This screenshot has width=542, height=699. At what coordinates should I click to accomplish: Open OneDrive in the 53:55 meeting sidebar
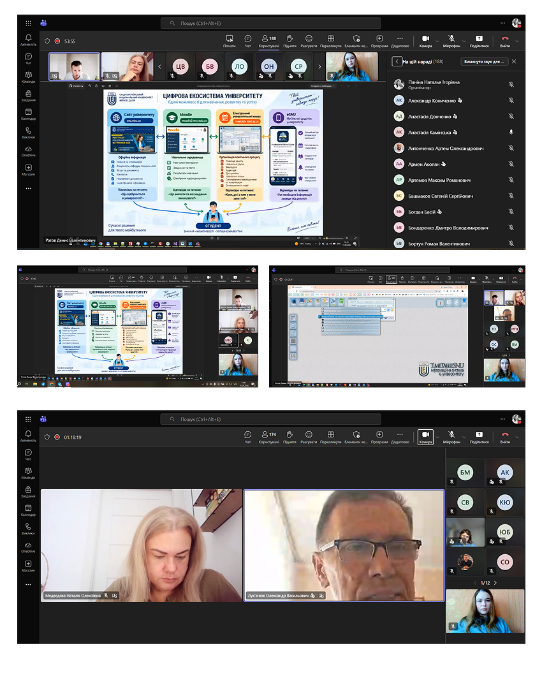click(x=28, y=151)
